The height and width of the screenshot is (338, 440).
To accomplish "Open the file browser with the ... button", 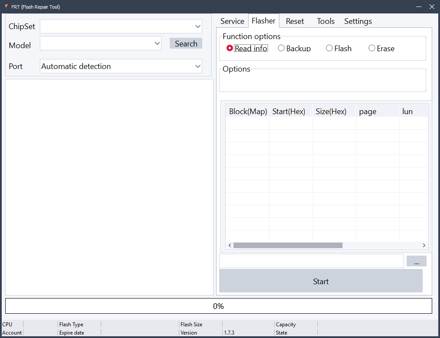I will [x=416, y=261].
